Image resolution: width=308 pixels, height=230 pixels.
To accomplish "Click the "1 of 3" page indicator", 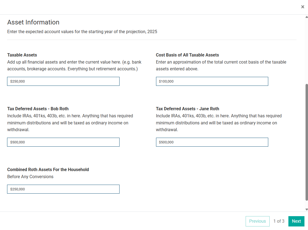I will coord(279,221).
